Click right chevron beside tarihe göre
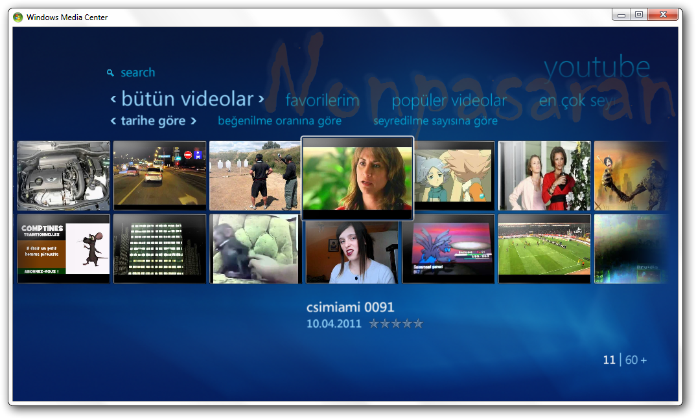The image size is (696, 419). pos(193,120)
